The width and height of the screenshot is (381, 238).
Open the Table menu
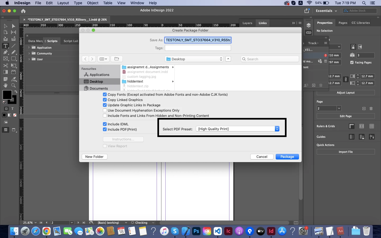[x=108, y=3]
